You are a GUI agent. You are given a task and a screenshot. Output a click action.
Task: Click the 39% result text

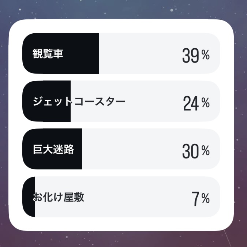point(196,56)
